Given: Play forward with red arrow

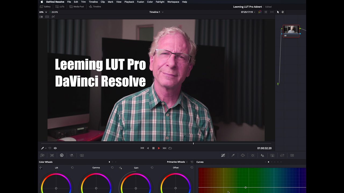Looking at the screenshot, I should 159,148.
